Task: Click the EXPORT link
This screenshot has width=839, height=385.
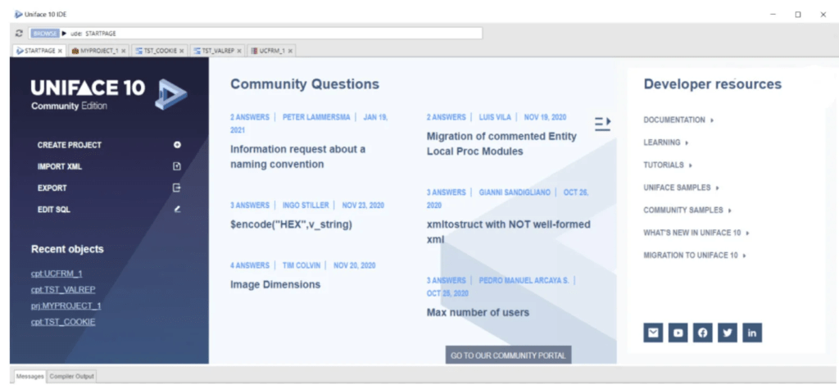Action: click(52, 188)
